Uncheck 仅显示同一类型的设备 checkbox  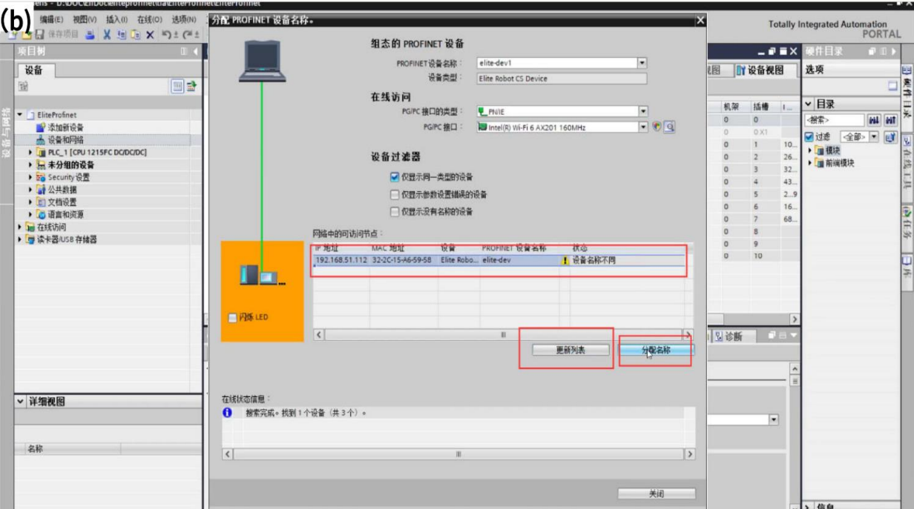(395, 178)
